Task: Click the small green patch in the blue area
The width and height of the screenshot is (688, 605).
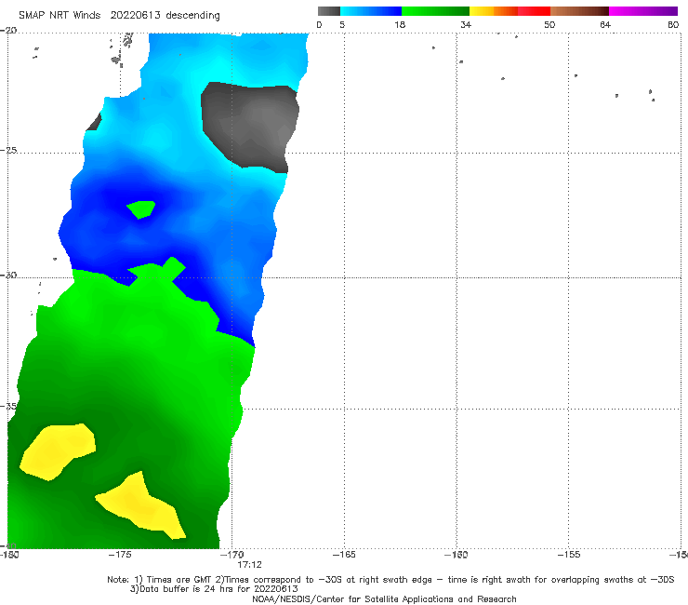Action: tap(140, 209)
